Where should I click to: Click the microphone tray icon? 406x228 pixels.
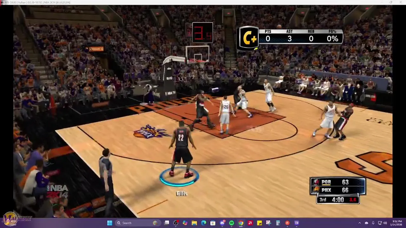coord(373,223)
